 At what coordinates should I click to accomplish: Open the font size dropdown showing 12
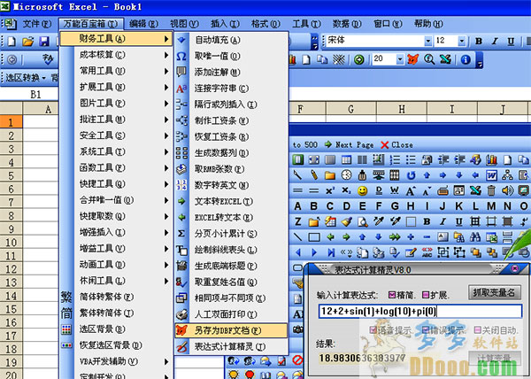[x=462, y=41]
